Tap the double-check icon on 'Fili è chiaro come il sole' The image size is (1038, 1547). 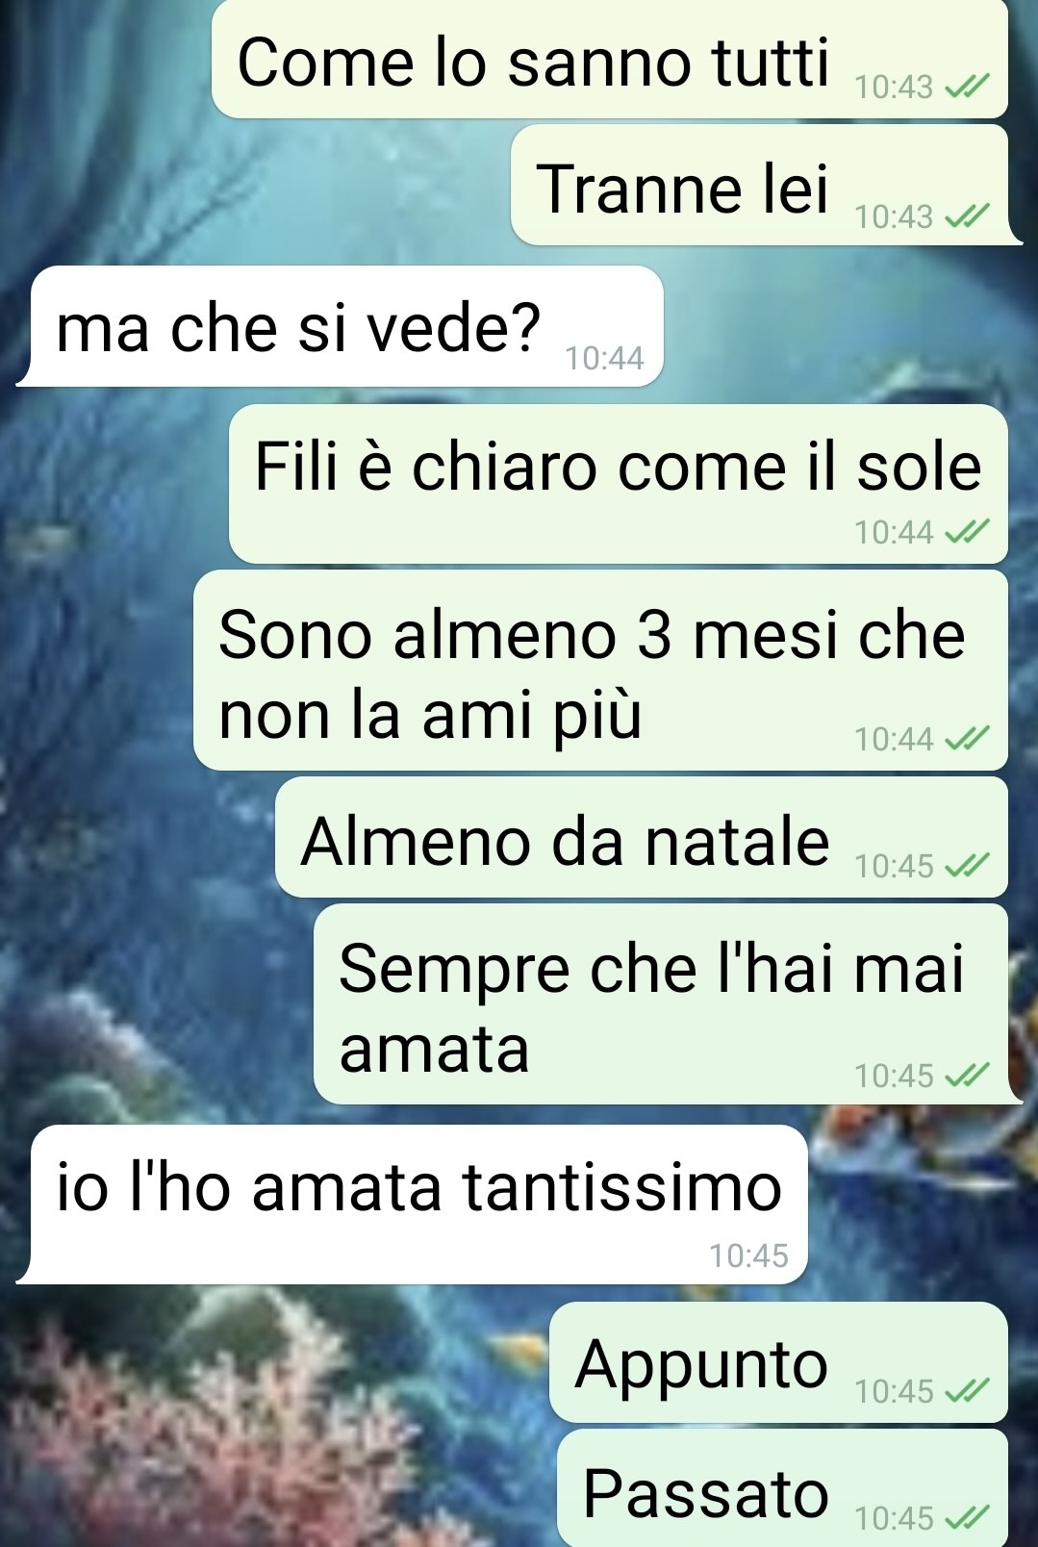point(966,532)
